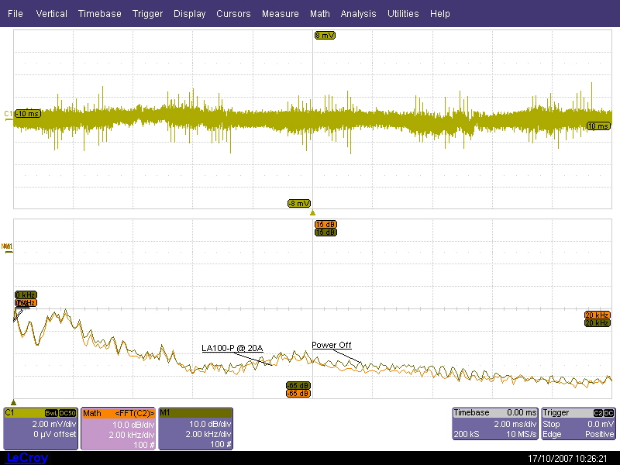Click the "0.0 mV" trigger level value
Screen dimensions: 620x465
[x=601, y=424]
